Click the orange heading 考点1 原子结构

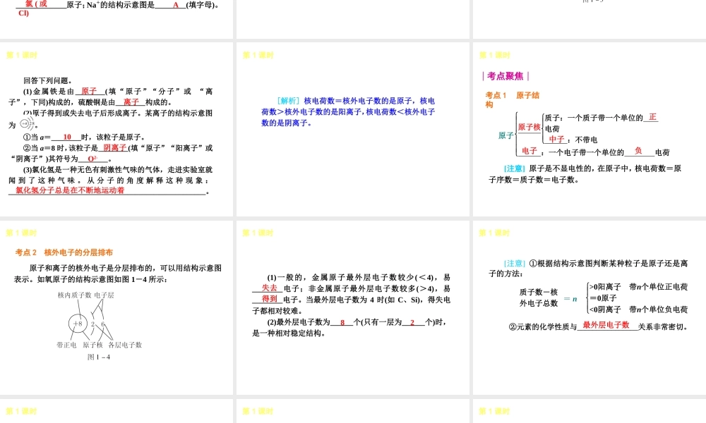(512, 100)
